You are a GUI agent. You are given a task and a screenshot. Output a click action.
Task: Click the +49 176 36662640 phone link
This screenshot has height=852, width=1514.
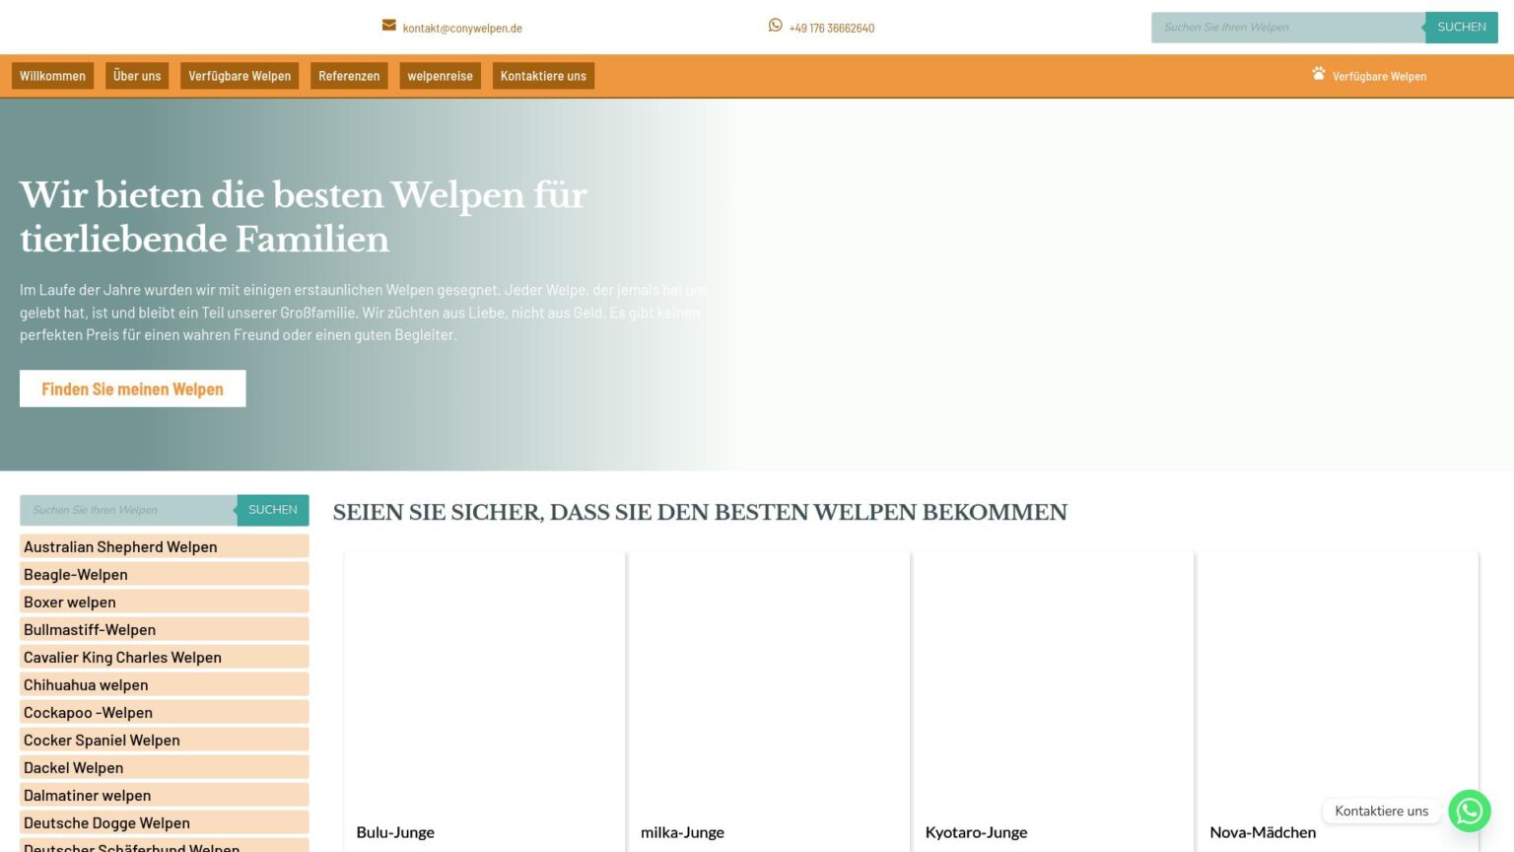[x=831, y=29]
